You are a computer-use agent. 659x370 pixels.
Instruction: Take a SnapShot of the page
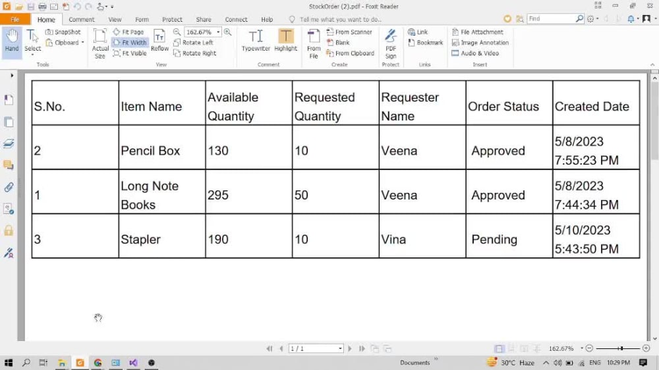pyautogui.click(x=63, y=32)
